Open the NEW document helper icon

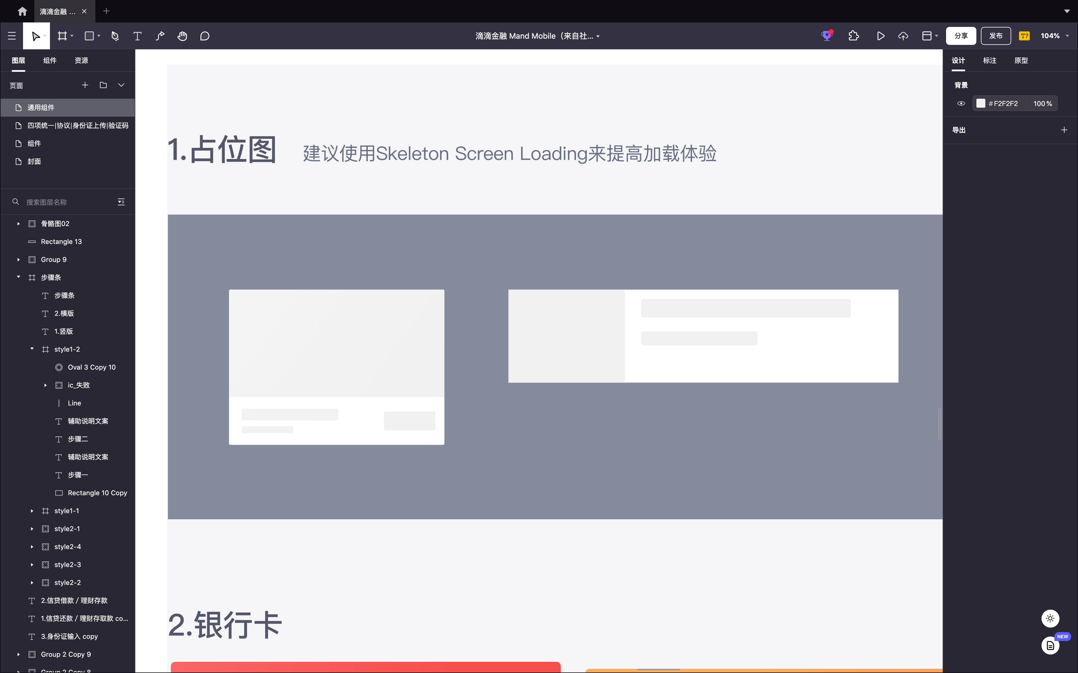1050,646
